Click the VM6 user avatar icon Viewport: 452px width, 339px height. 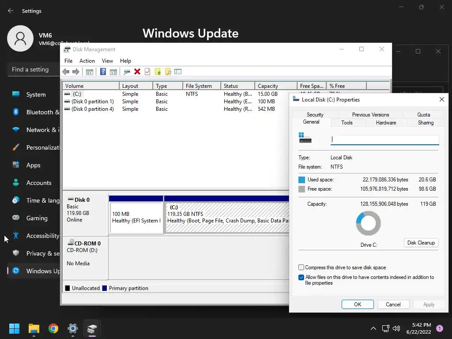point(20,38)
